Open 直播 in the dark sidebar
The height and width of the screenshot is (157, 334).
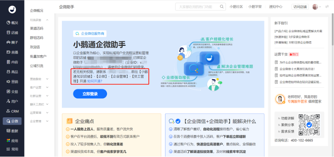click(12, 52)
